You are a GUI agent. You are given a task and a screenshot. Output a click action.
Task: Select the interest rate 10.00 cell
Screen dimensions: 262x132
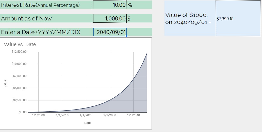(110, 5)
